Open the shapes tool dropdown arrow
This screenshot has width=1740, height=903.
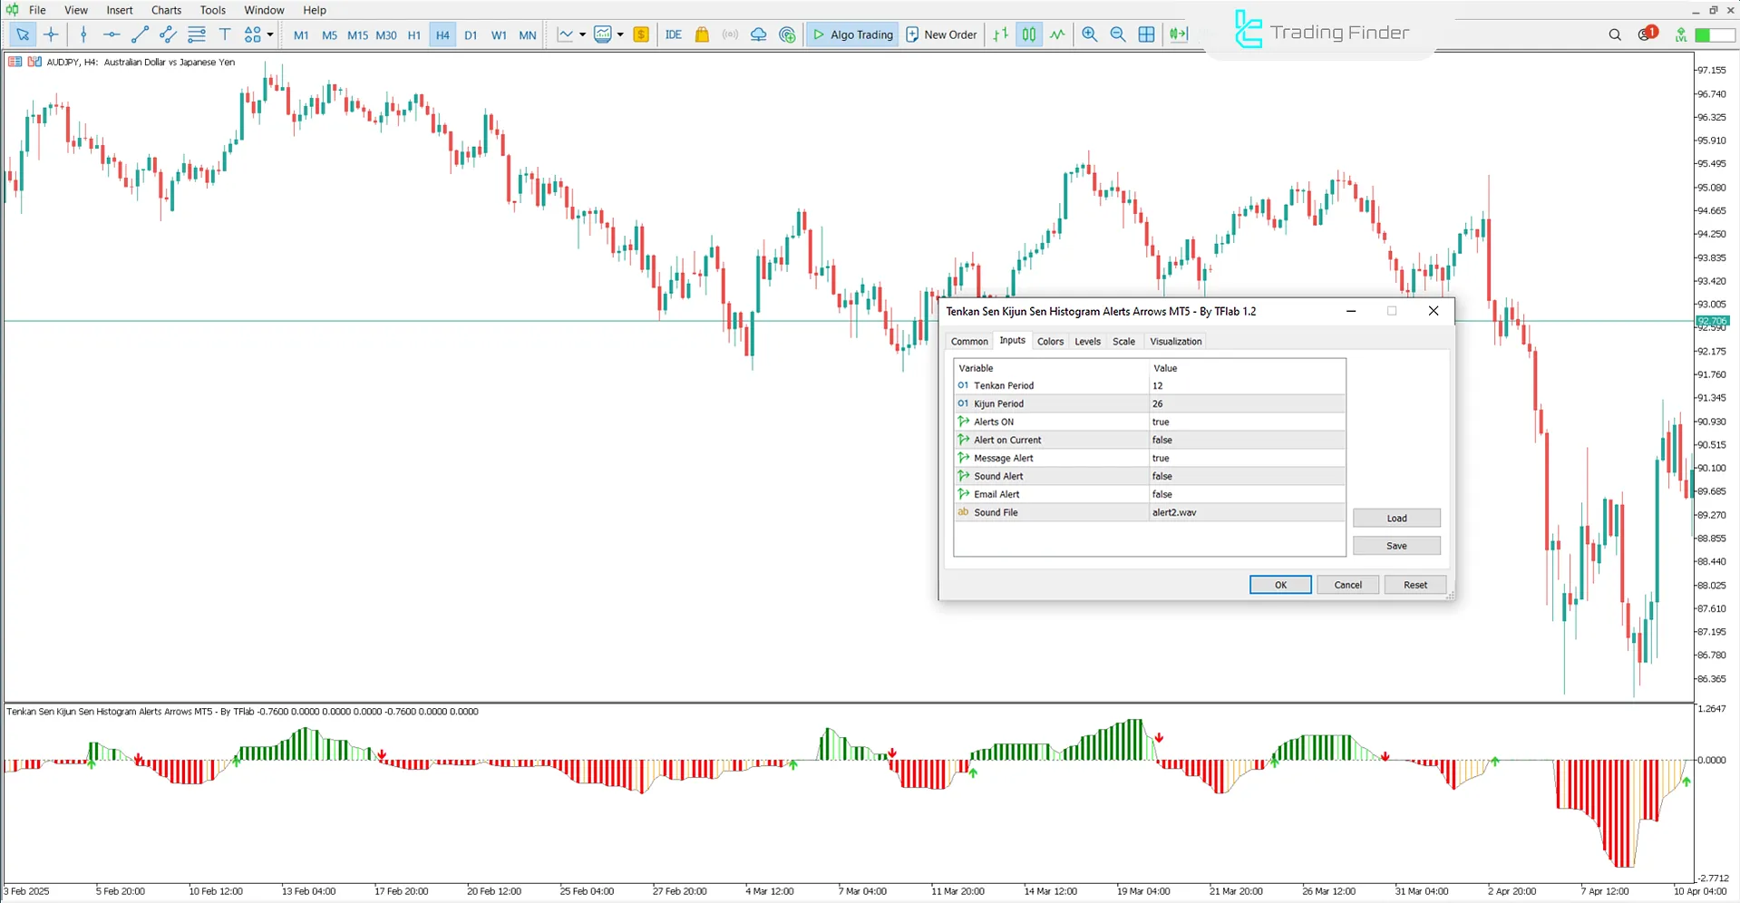point(269,34)
